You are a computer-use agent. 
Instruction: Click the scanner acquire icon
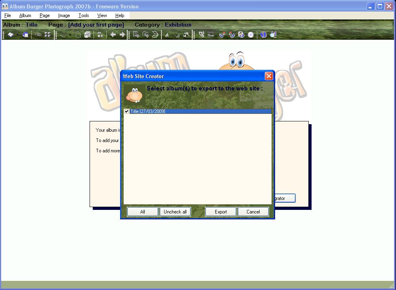(x=155, y=35)
